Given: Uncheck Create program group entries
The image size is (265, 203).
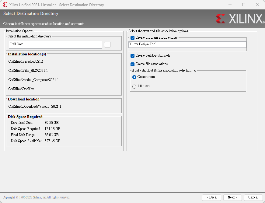Looking at the screenshot, I should coord(133,38).
